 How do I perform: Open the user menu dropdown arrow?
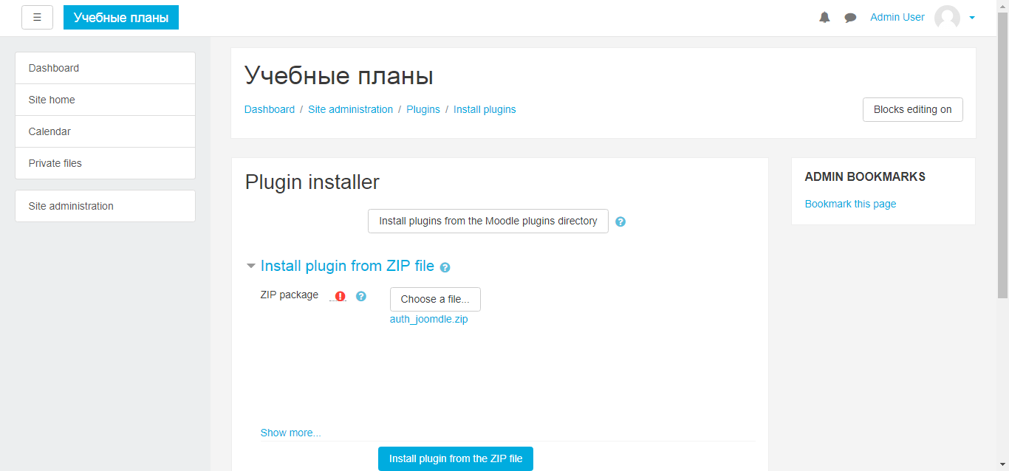[972, 18]
